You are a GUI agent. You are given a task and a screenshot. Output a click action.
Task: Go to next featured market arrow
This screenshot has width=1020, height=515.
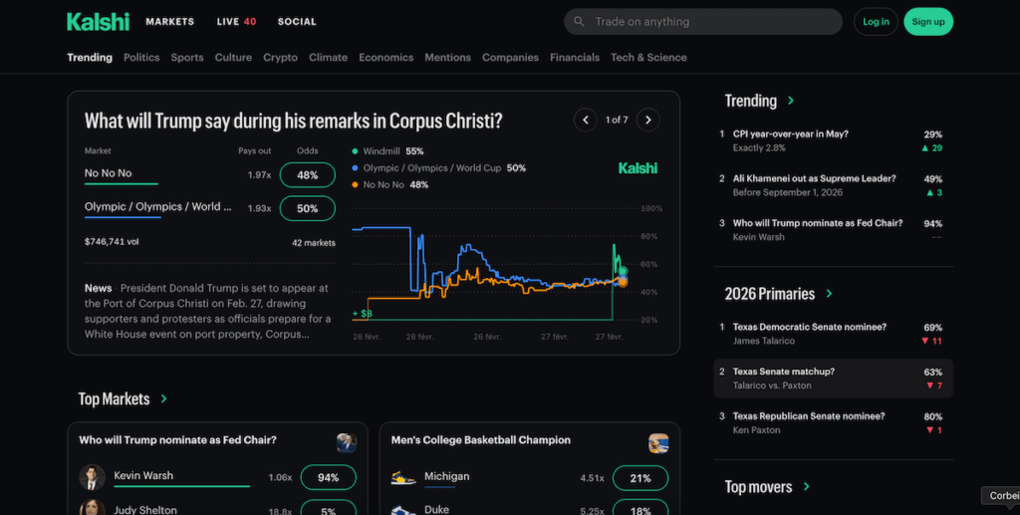tap(647, 120)
